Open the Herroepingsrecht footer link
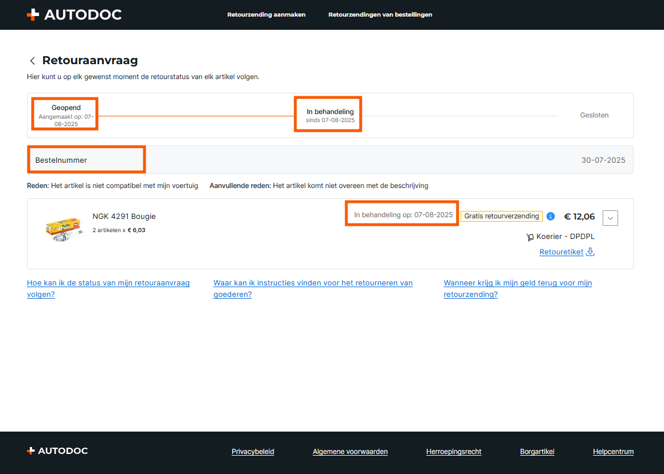 (x=454, y=452)
